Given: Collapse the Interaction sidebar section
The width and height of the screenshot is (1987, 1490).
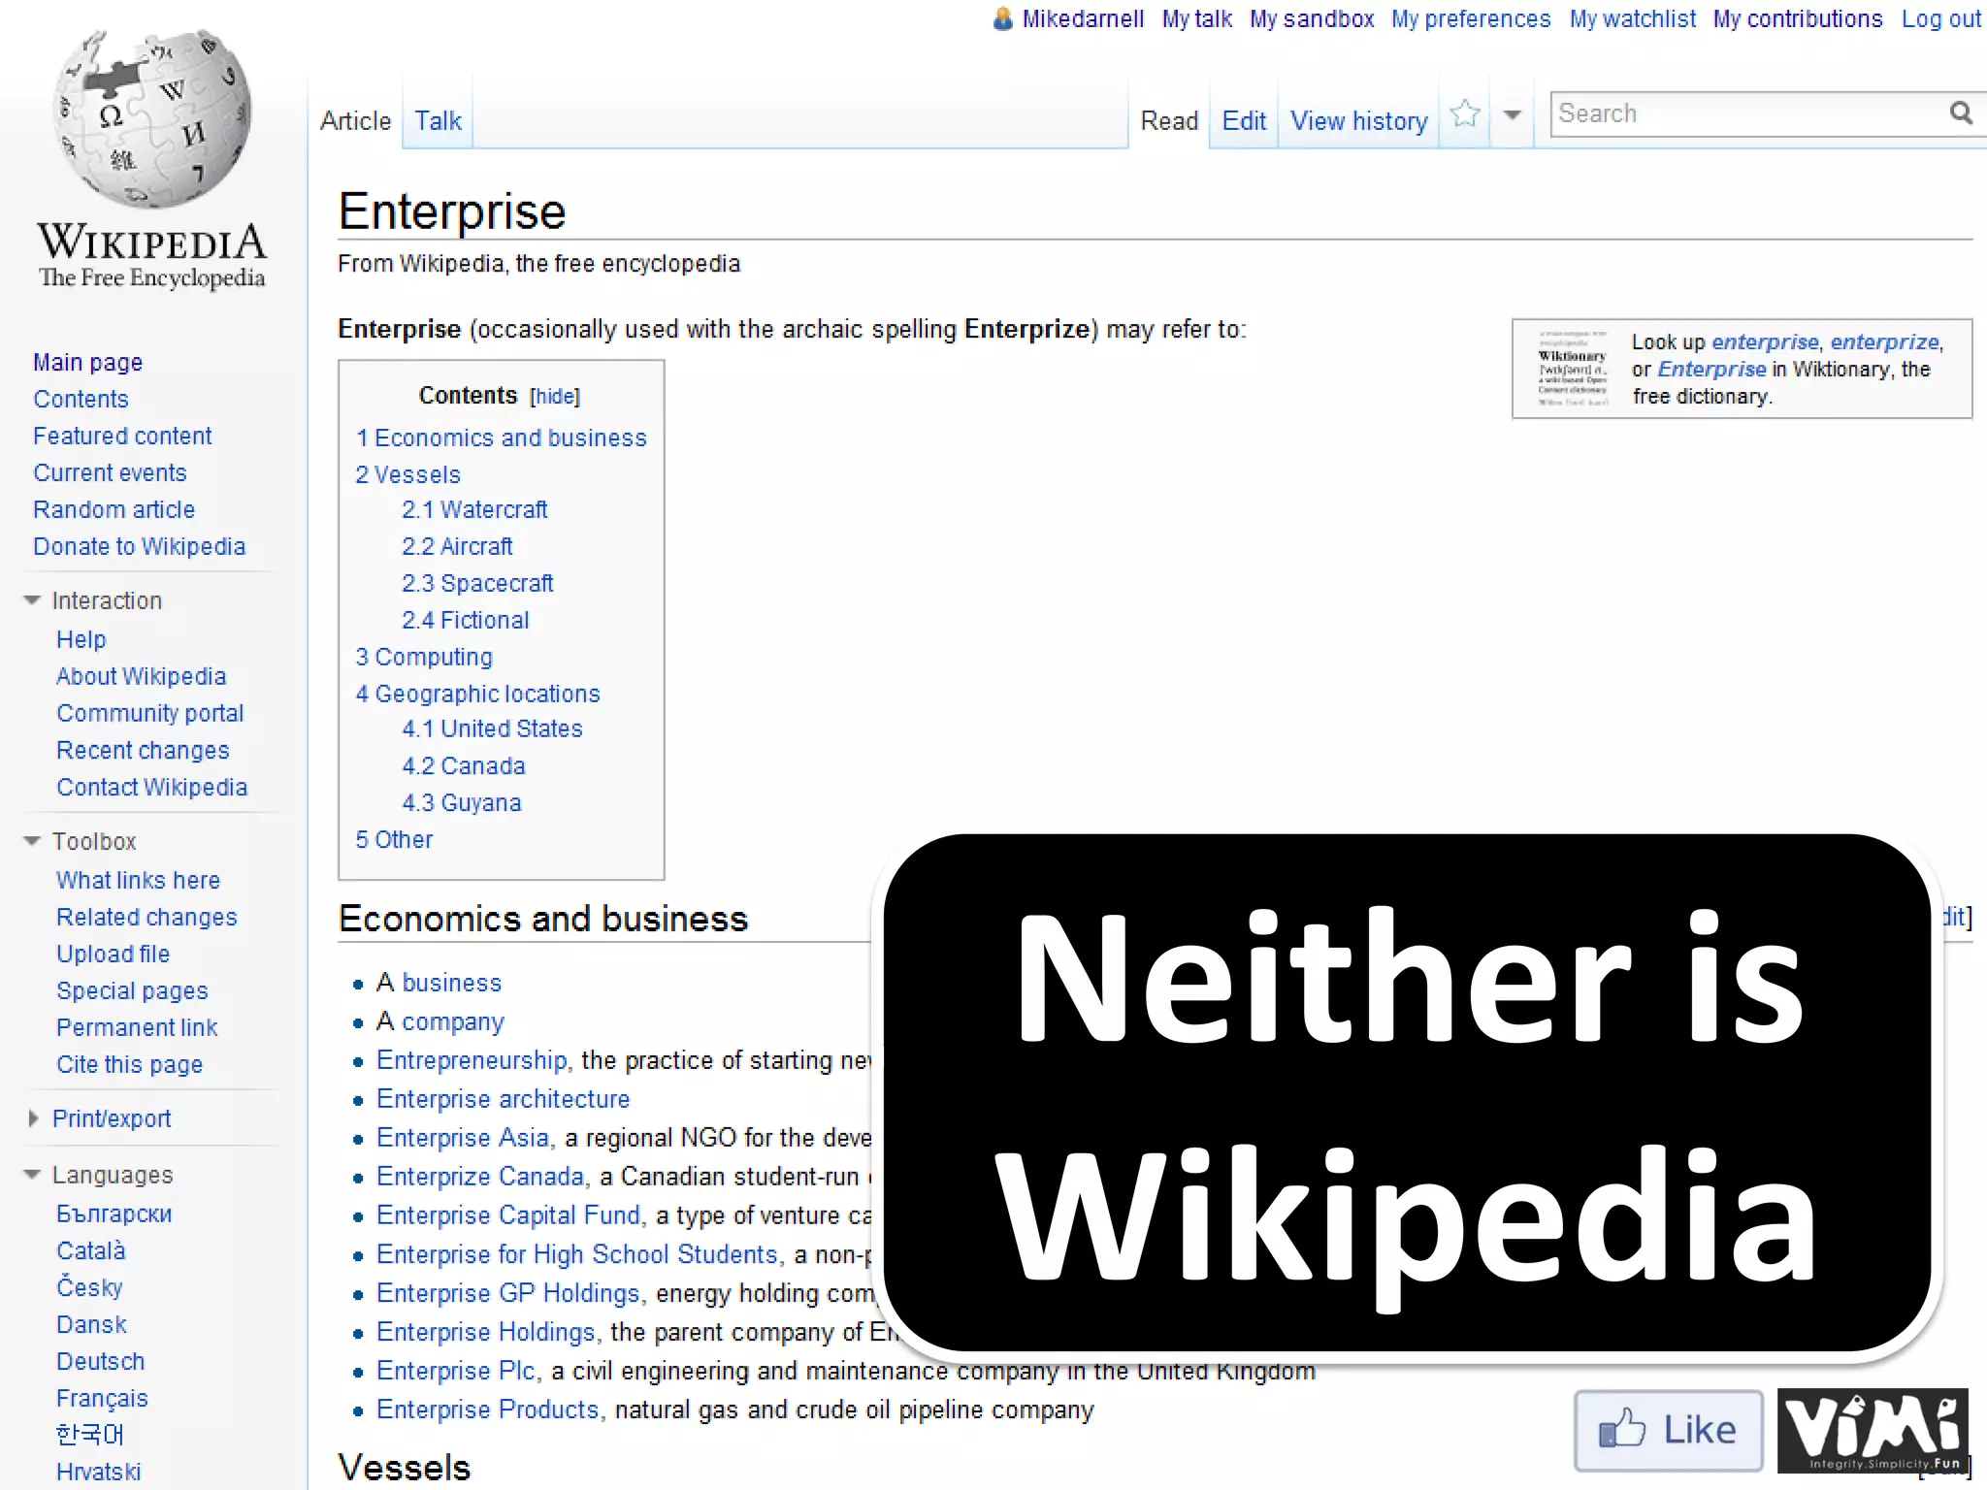Looking at the screenshot, I should 32,600.
